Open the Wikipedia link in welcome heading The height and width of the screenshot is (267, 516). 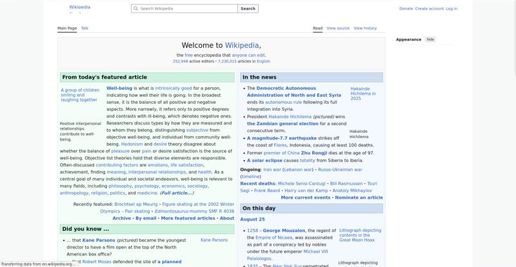click(x=242, y=45)
